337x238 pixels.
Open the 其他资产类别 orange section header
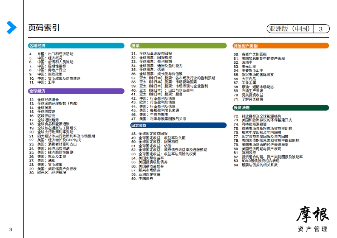click(281, 46)
